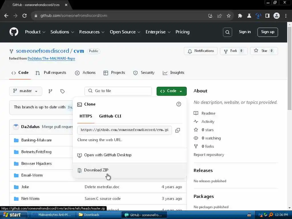The height and width of the screenshot is (219, 292).
Task: Open the GitHub search icon
Action: 227,32
